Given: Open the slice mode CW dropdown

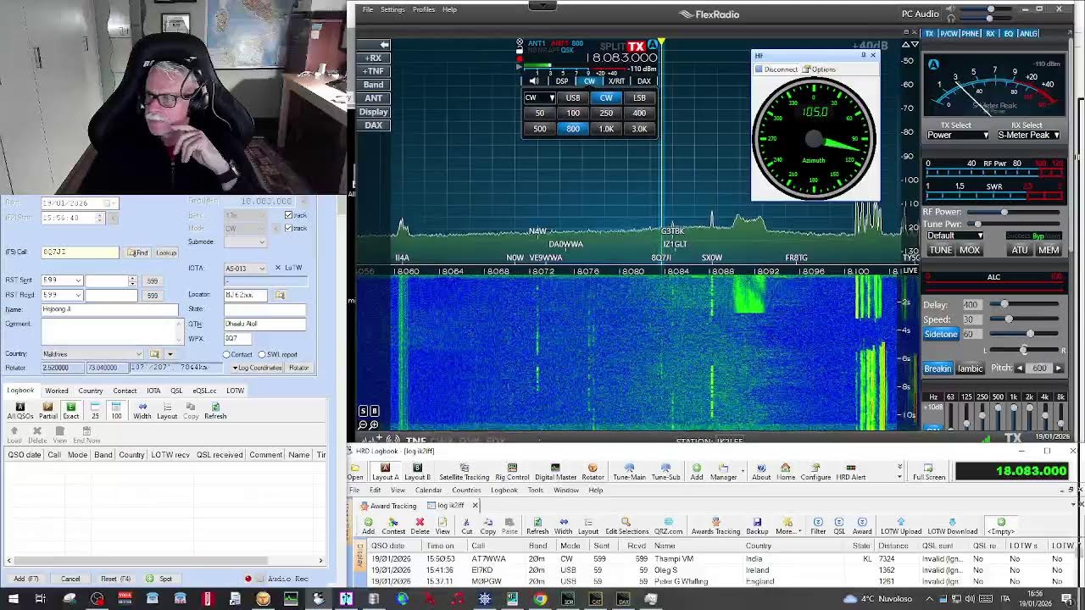Looking at the screenshot, I should click(539, 97).
